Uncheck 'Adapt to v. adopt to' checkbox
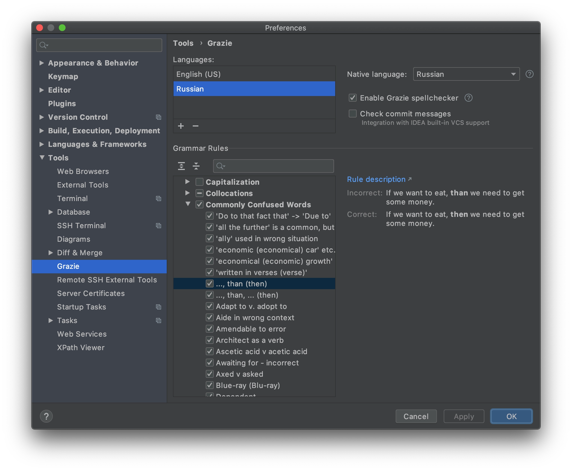 (x=209, y=306)
